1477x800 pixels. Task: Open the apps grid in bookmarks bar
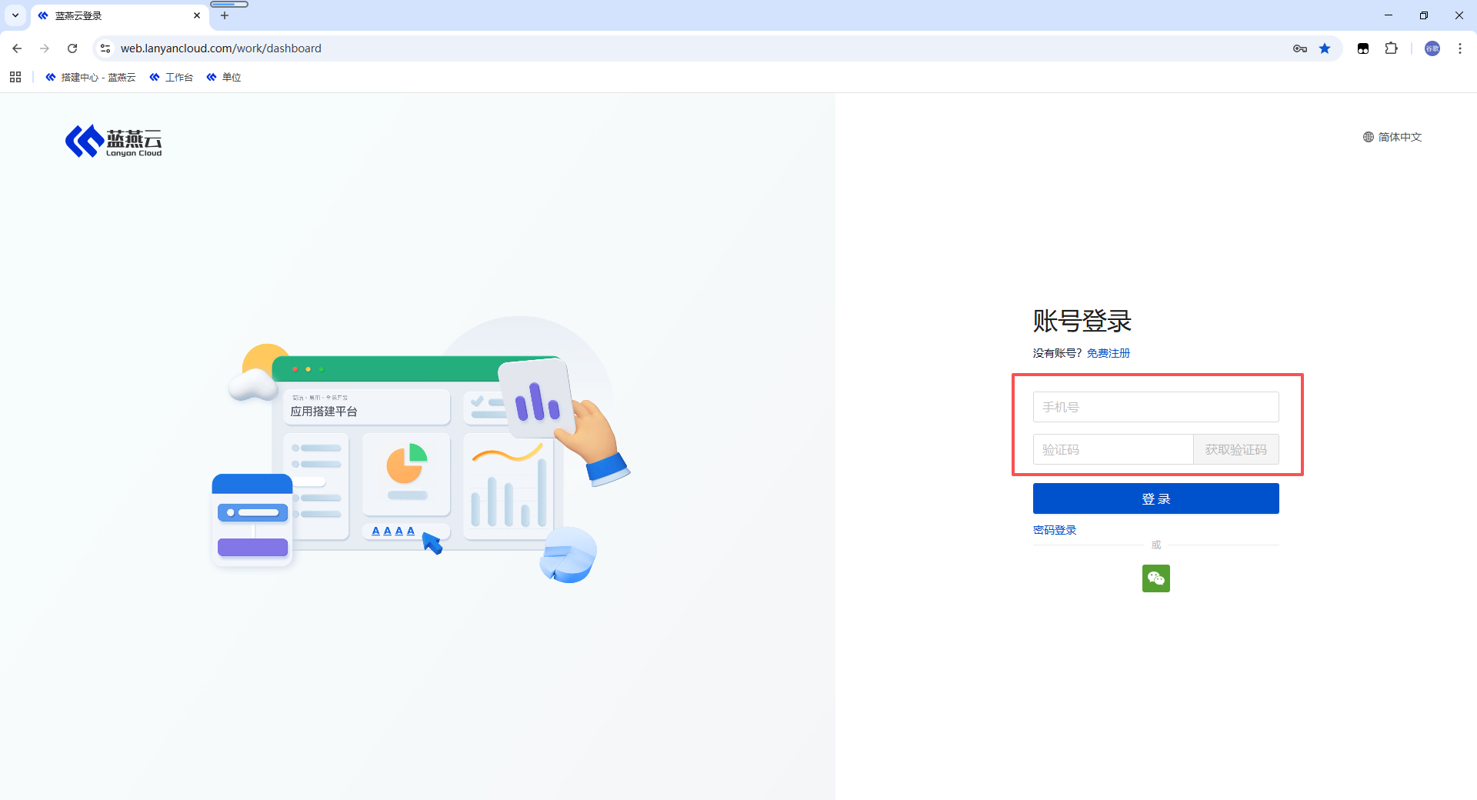(15, 77)
